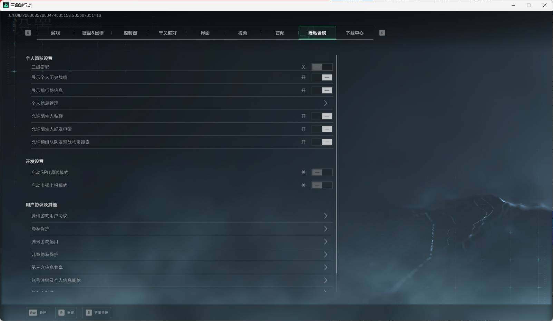Select the 隐私合规 tab
This screenshot has height=321, width=553.
[x=317, y=33]
